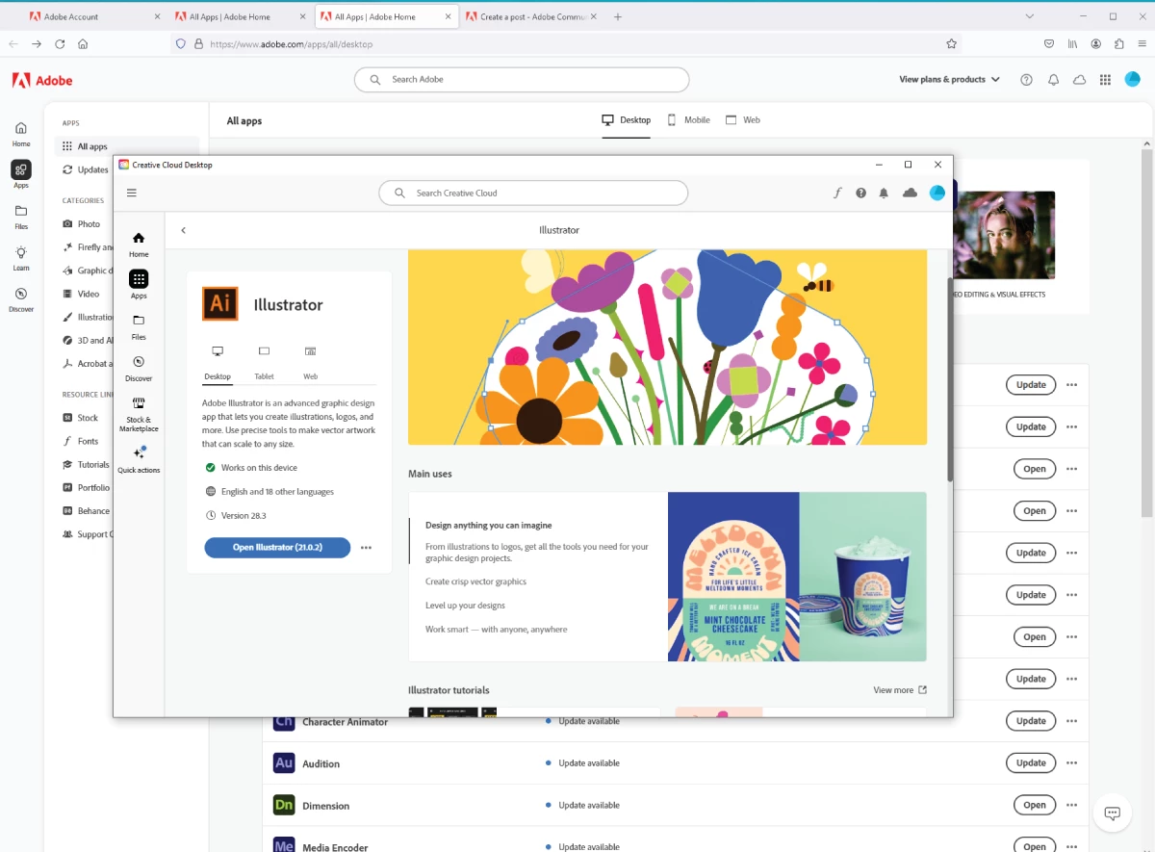Open more options for Dimension row

tap(1071, 805)
